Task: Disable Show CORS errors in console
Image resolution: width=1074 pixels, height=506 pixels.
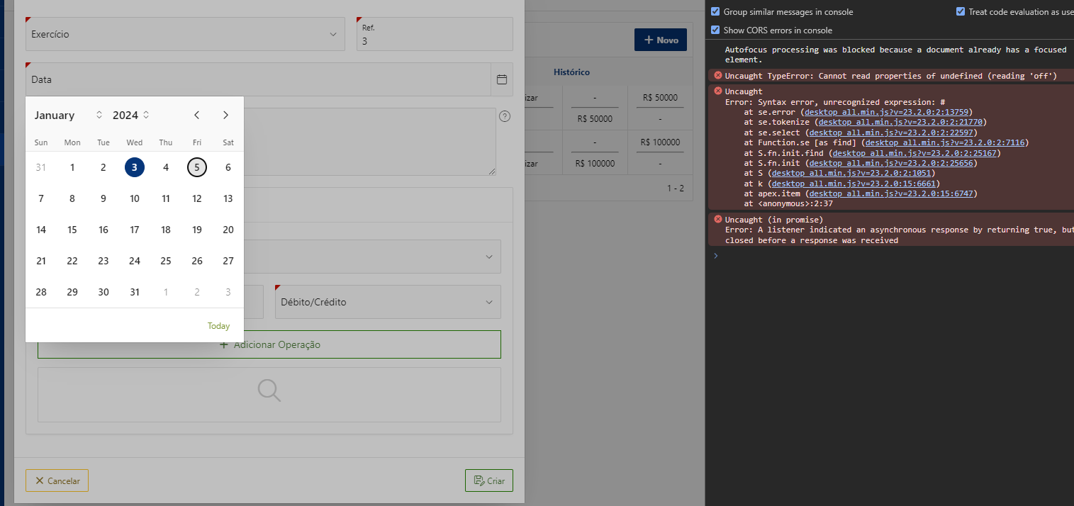Action: pyautogui.click(x=716, y=30)
